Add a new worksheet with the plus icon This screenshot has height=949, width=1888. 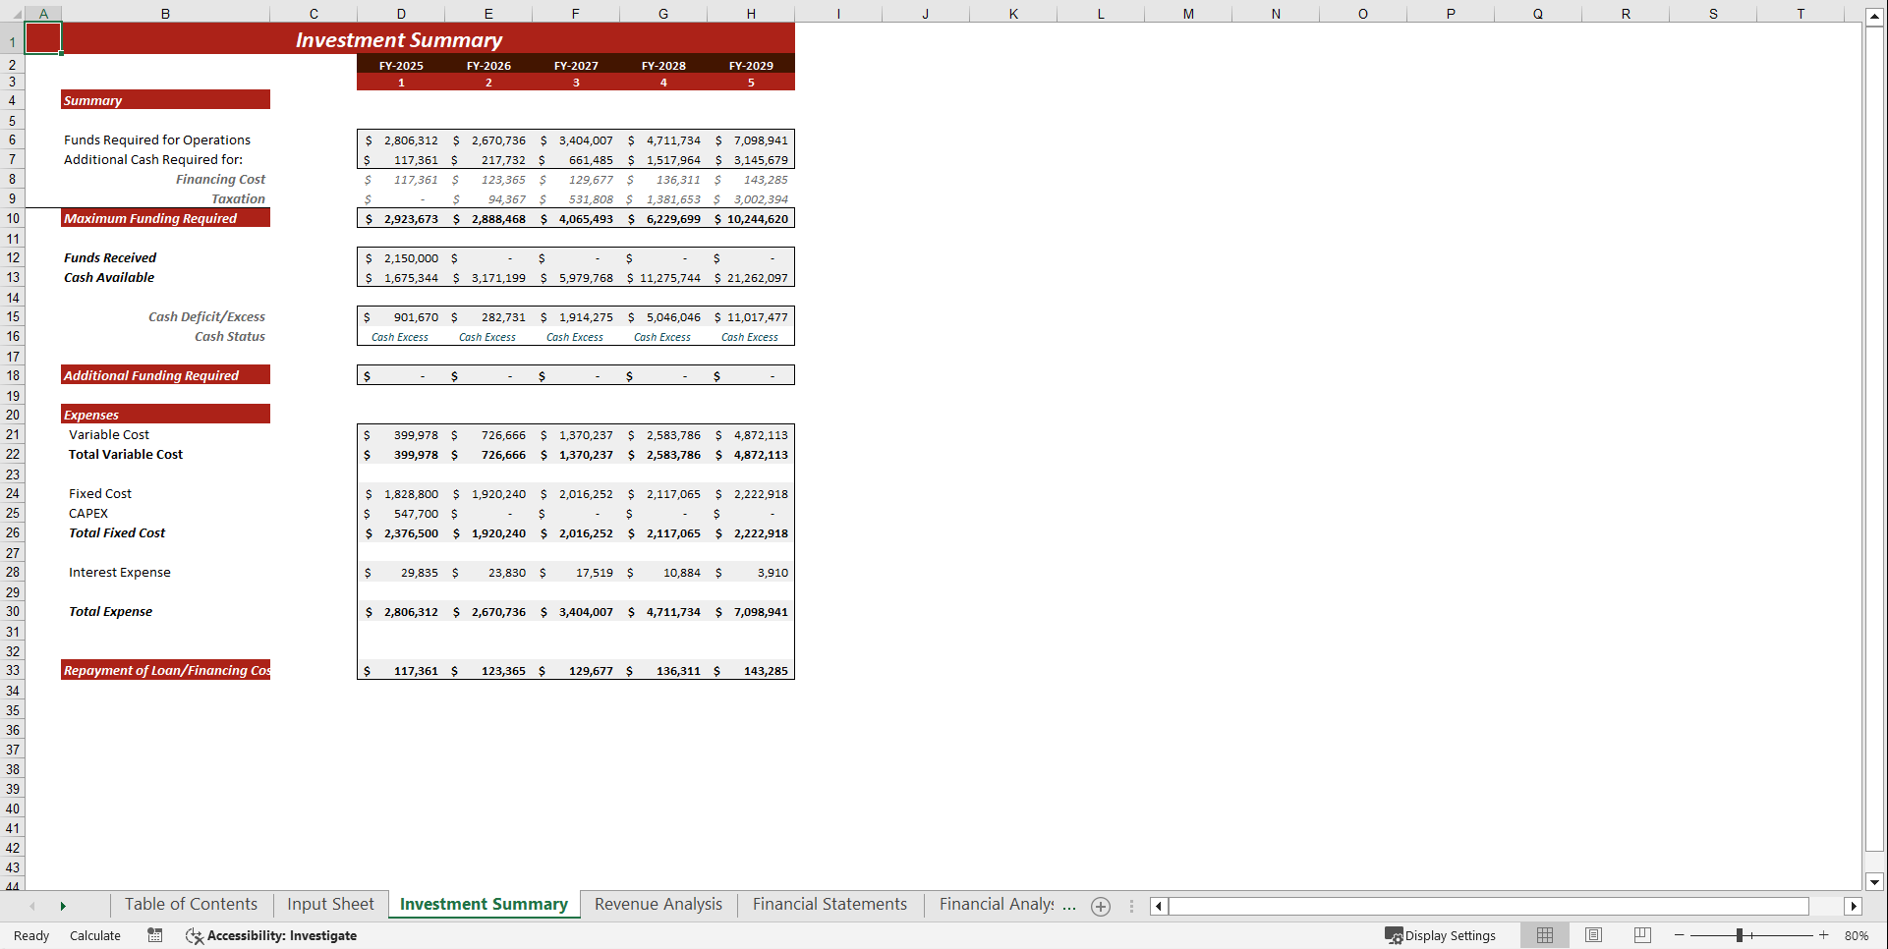pos(1100,906)
